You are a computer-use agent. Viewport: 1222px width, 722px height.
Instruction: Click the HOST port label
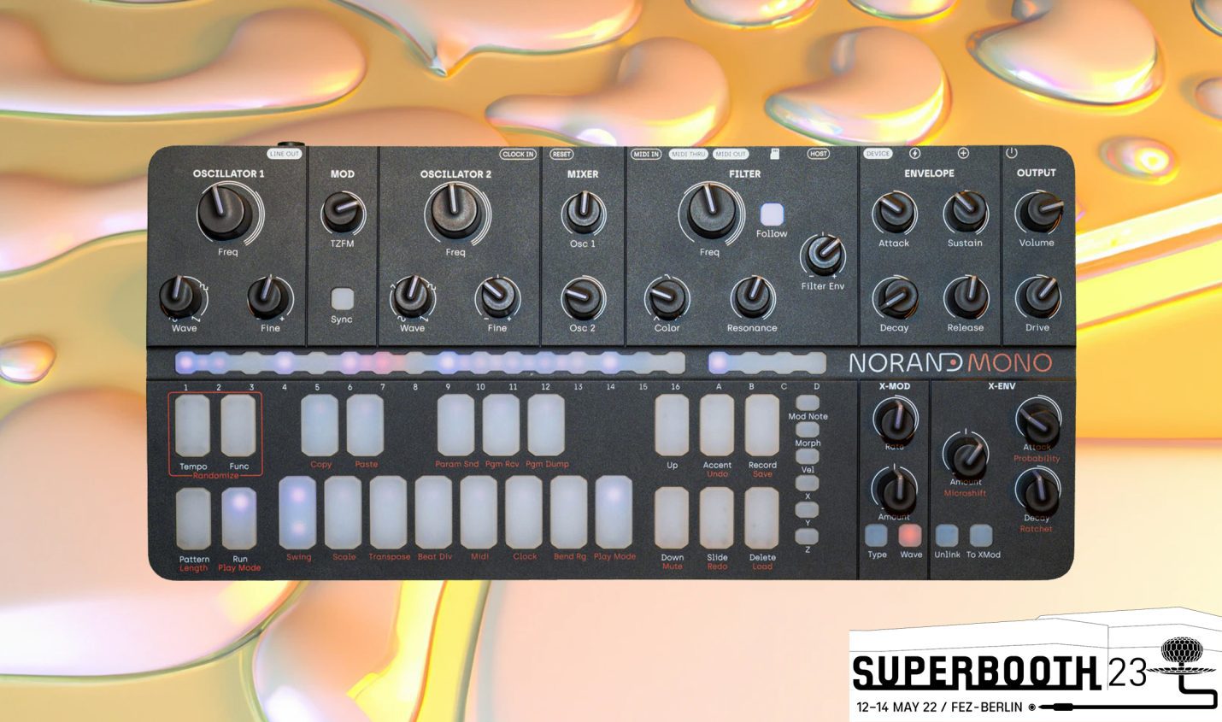[x=818, y=155]
